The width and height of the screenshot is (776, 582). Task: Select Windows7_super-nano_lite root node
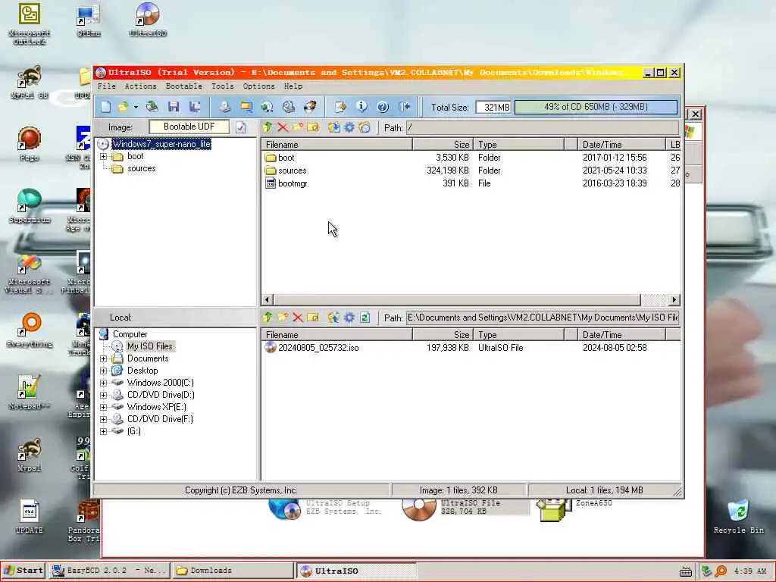coord(161,144)
